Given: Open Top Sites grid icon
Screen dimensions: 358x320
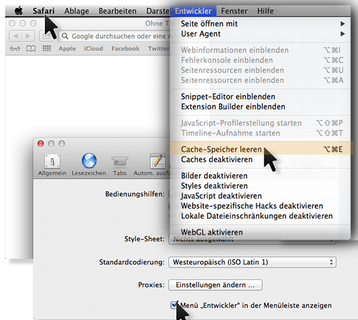Looking at the screenshot, I should (x=47, y=48).
